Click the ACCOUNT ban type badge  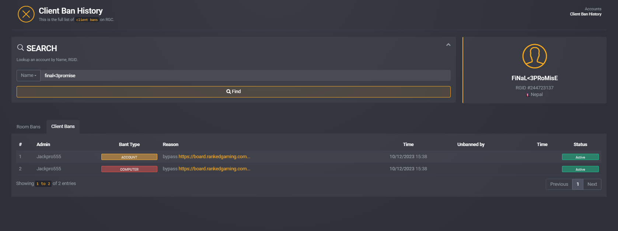click(x=129, y=157)
